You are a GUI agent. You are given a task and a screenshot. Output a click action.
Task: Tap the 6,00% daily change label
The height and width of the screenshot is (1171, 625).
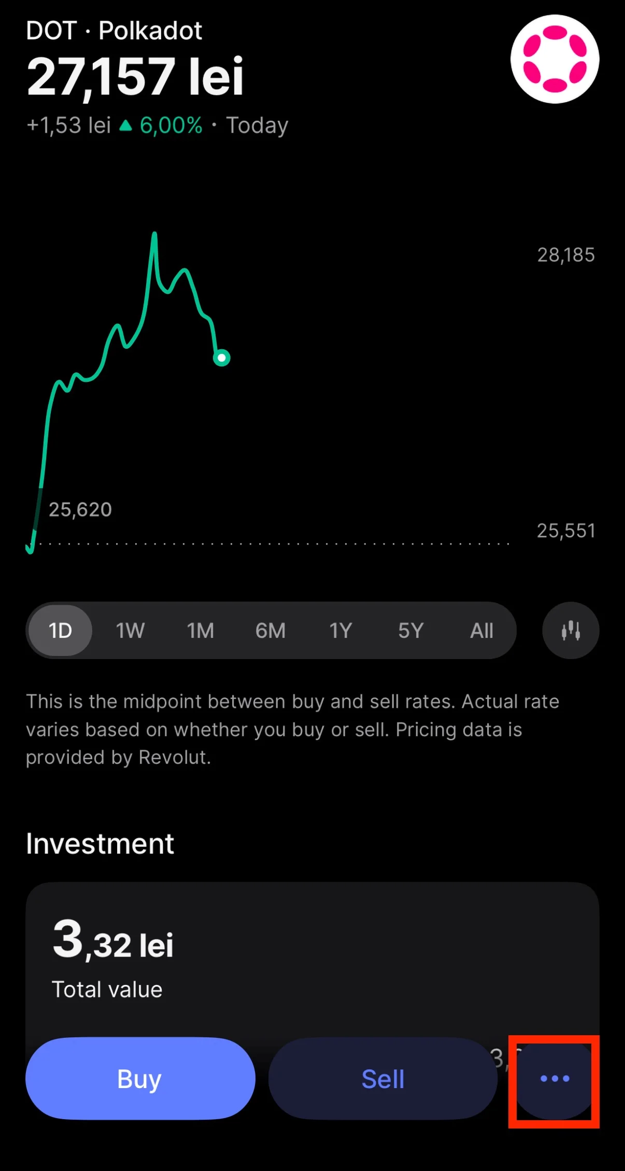tap(171, 125)
